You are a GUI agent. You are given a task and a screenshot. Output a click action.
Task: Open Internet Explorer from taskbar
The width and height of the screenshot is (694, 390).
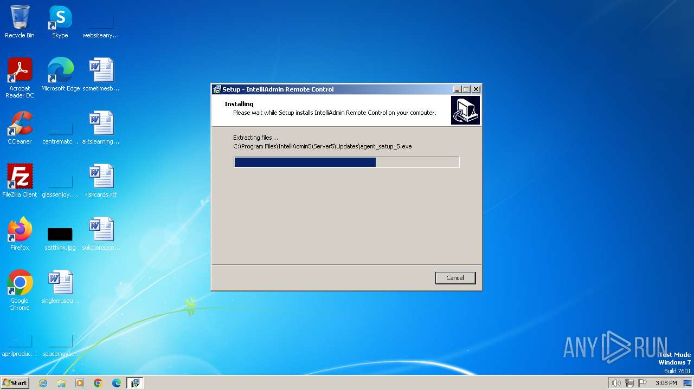43,383
